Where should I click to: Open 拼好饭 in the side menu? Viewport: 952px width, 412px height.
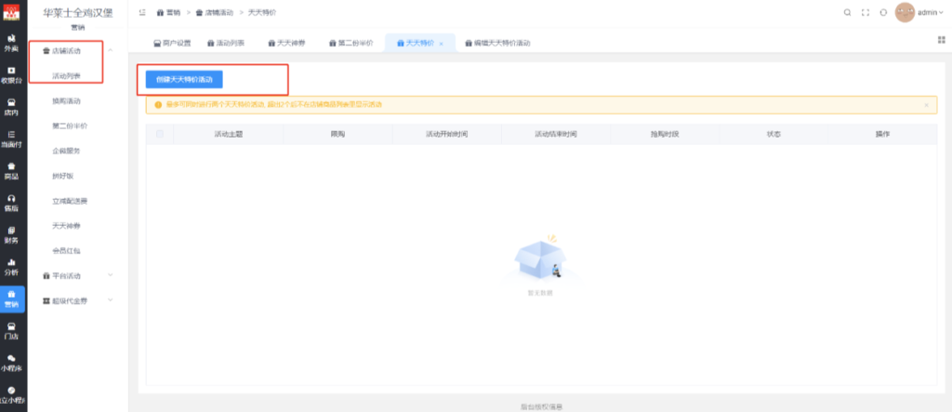62,176
